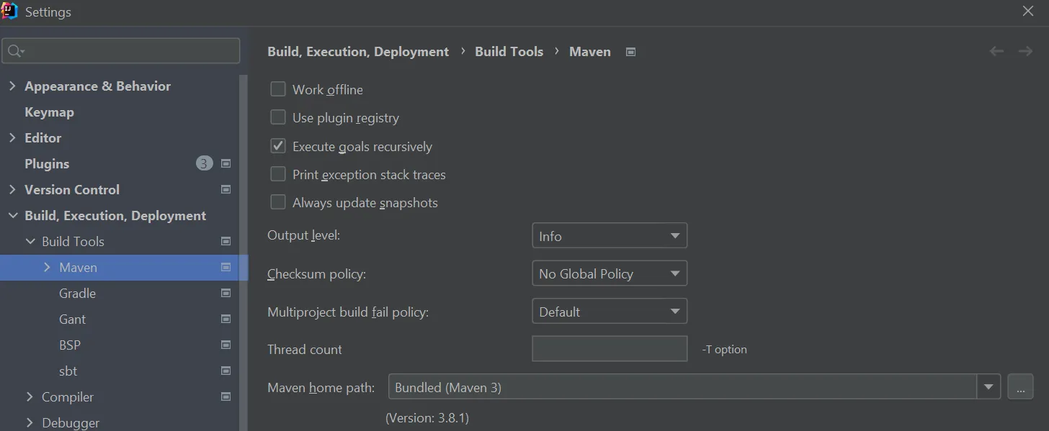This screenshot has width=1049, height=431.
Task: Open the Checksum policy dropdown
Action: tap(609, 274)
